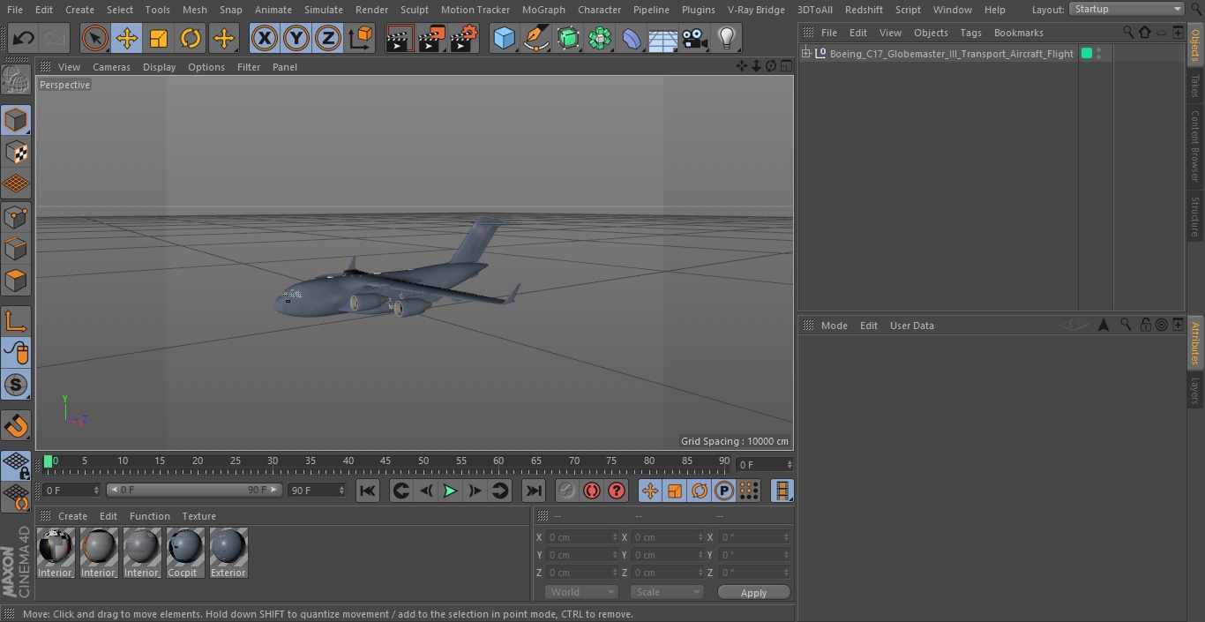Image resolution: width=1205 pixels, height=622 pixels.
Task: Open the Attributes User Data menu
Action: 911,326
